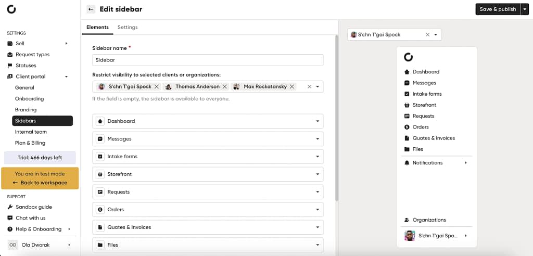Screen dimensions: 533x256
Task: Clear the preview client selector
Action: pos(428,35)
